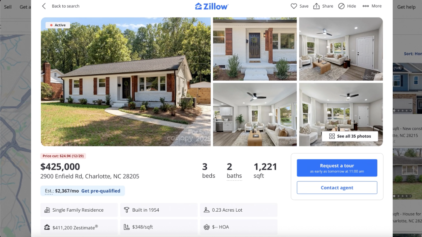
Task: Open the main exterior house photo
Action: pyautogui.click(x=126, y=82)
